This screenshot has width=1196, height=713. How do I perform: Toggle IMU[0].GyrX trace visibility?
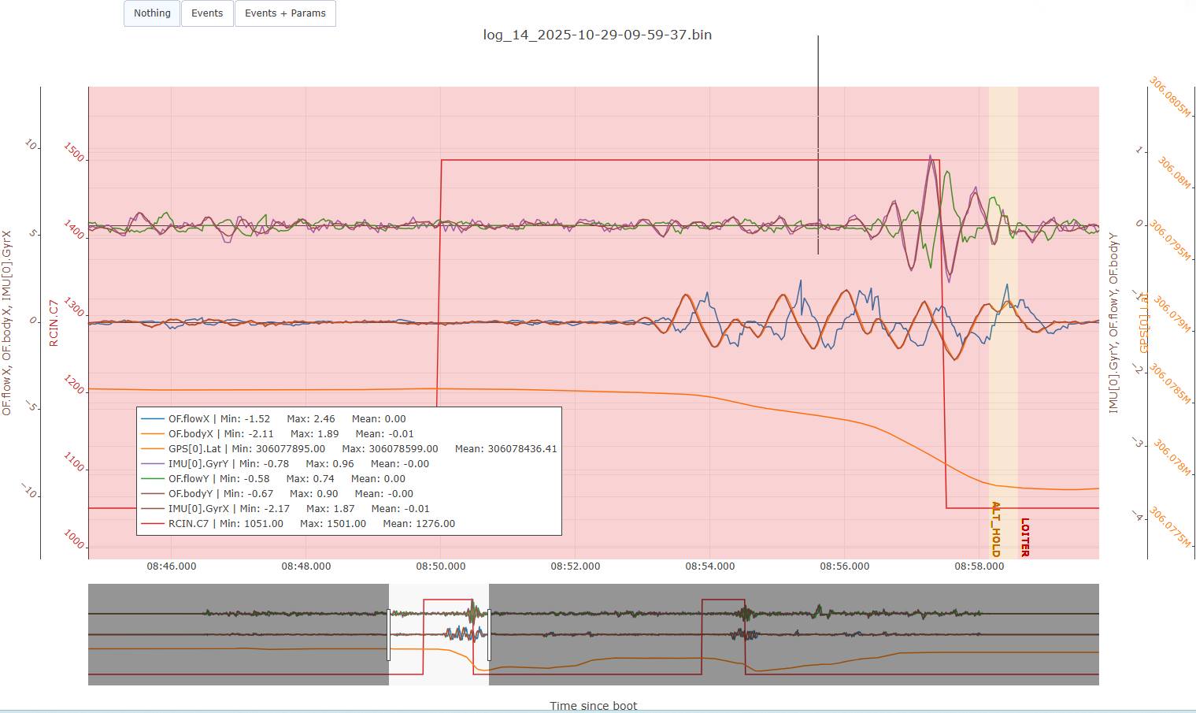point(198,509)
